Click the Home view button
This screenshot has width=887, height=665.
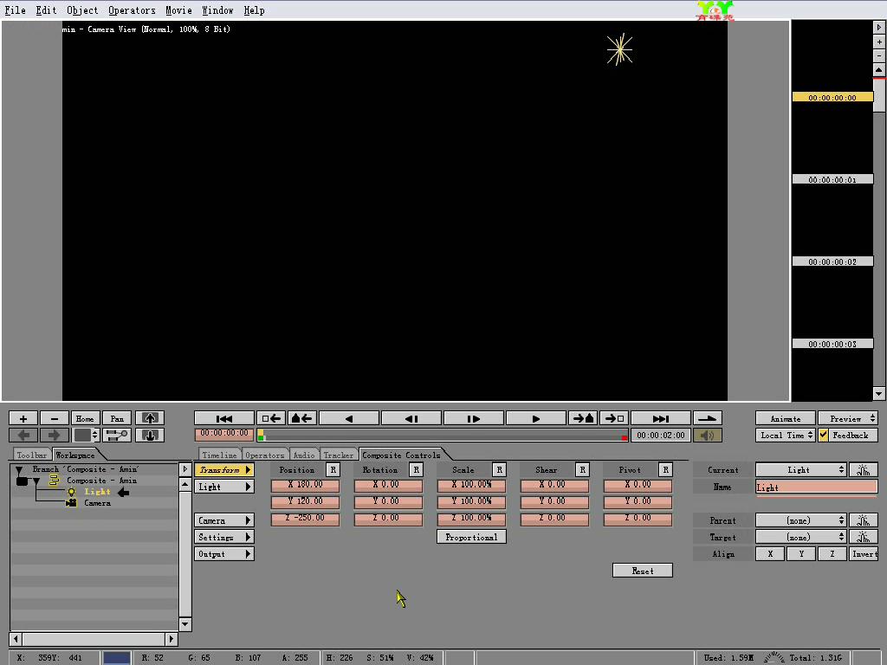pos(86,418)
